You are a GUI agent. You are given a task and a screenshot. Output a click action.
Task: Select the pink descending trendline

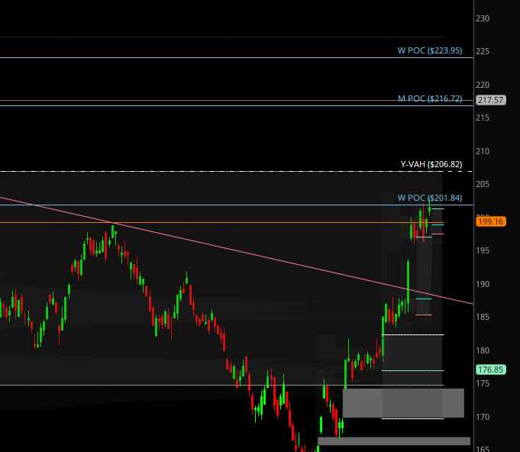[x=237, y=250]
